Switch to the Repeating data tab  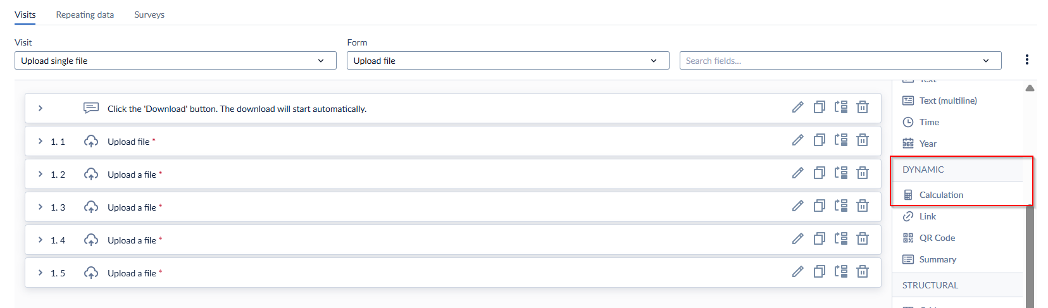tap(85, 15)
